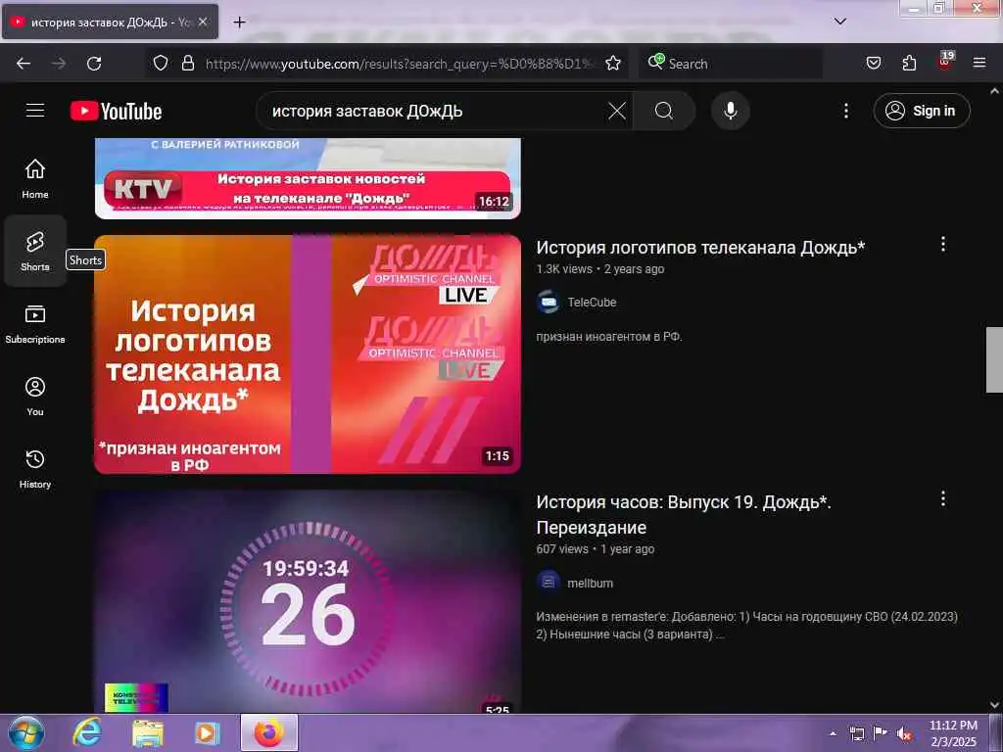Go forward in Firefox
This screenshot has width=1003, height=752.
59,64
